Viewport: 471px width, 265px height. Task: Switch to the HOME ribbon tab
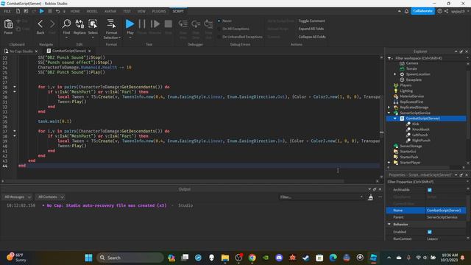click(75, 12)
